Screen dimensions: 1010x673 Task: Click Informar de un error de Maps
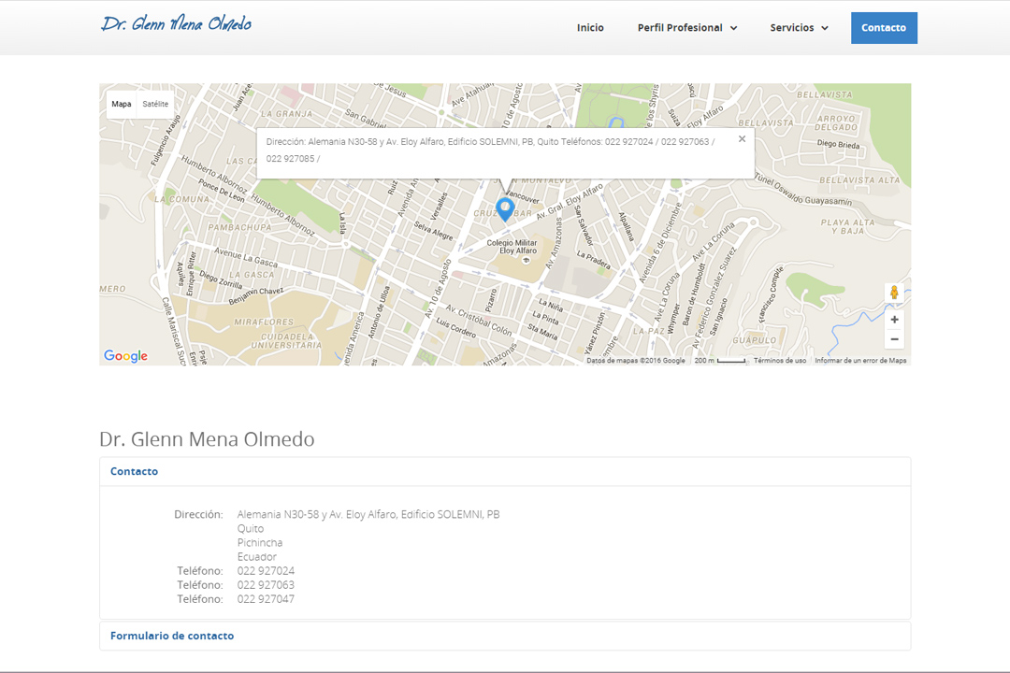coord(860,361)
